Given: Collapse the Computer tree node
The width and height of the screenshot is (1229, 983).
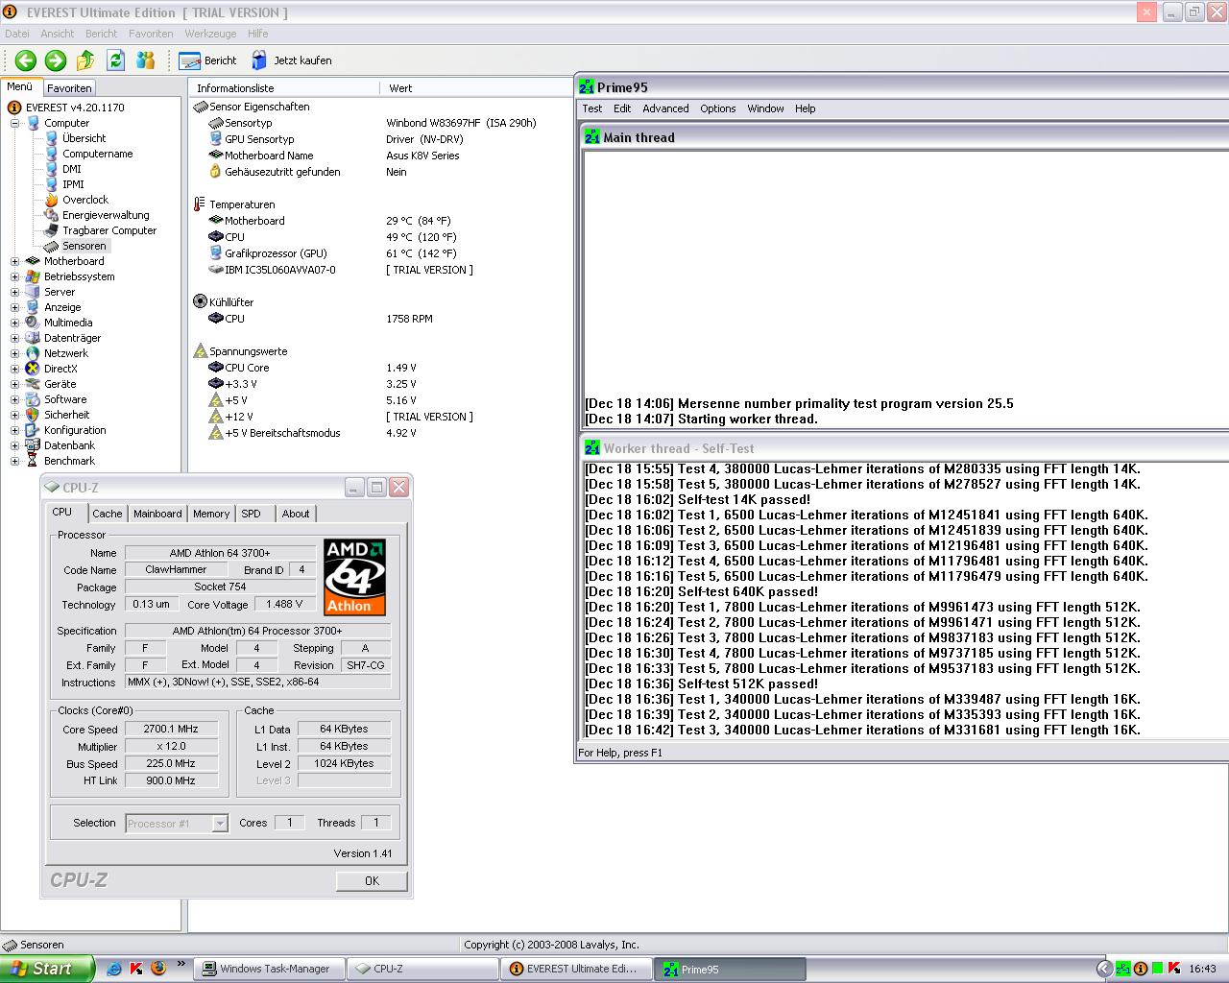Looking at the screenshot, I should pyautogui.click(x=14, y=123).
